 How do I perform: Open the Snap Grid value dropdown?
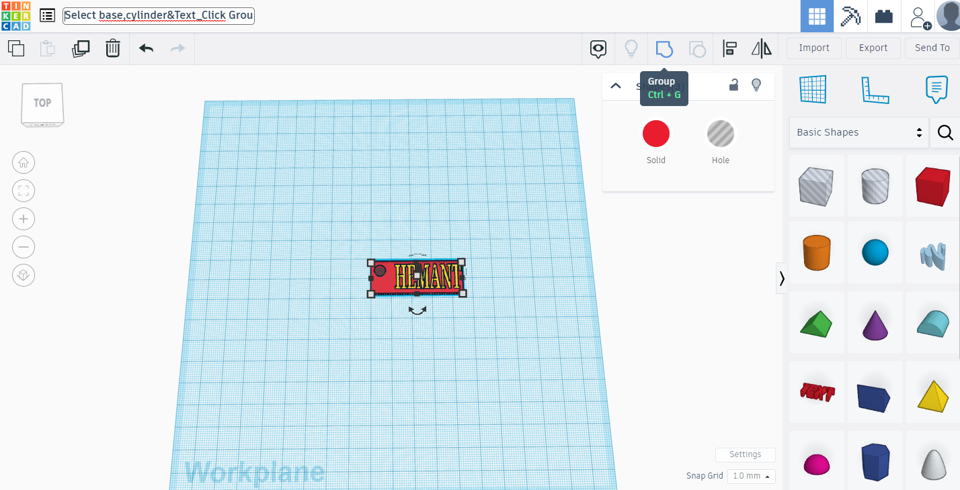[751, 476]
